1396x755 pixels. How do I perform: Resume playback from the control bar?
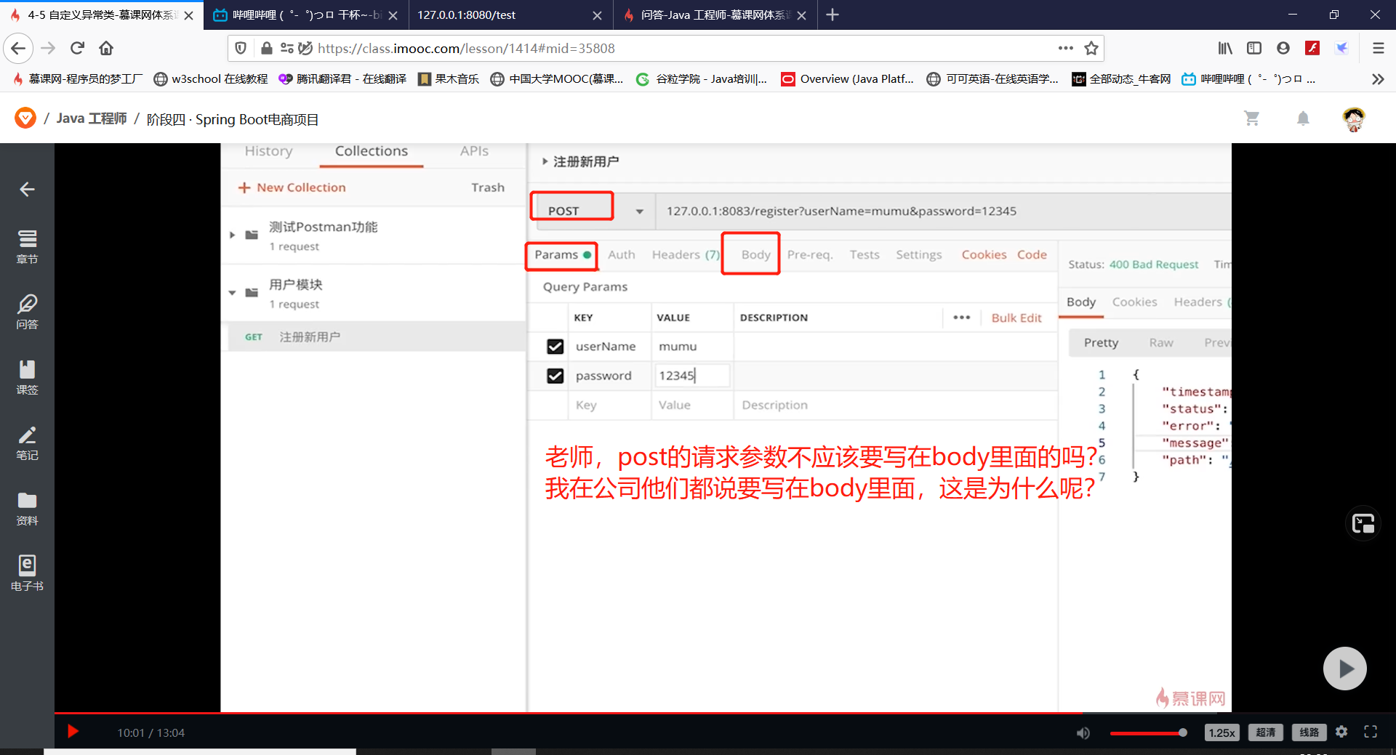73,731
